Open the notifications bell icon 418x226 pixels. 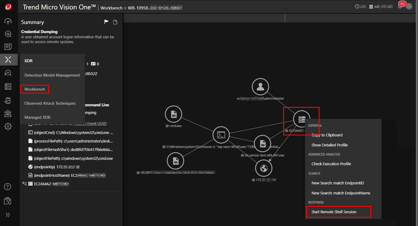[x=400, y=6]
